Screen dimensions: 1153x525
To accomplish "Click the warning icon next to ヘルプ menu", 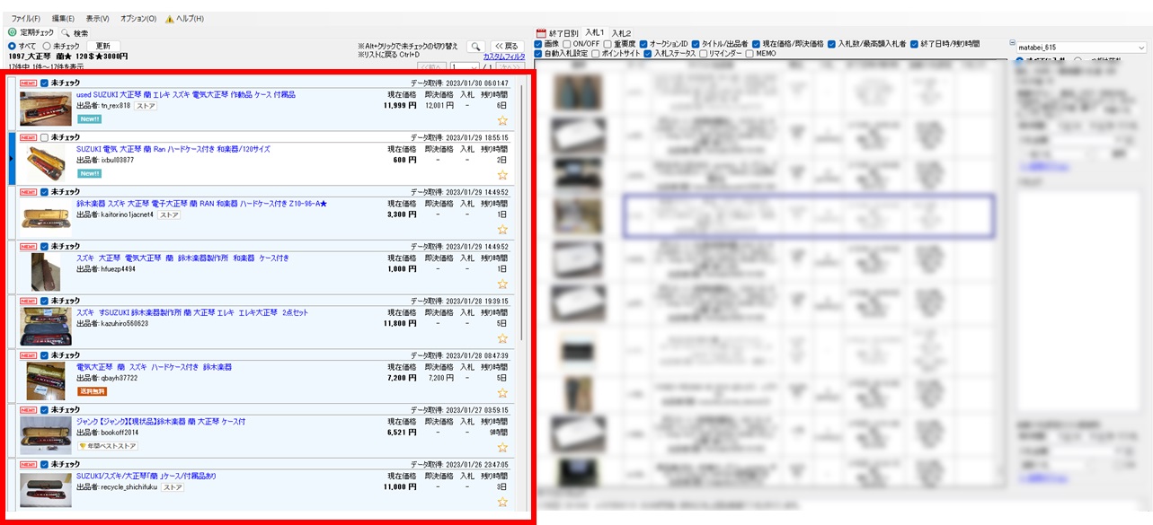I will tap(169, 19).
